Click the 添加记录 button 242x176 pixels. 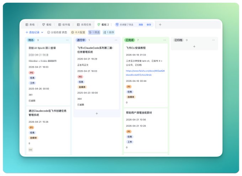click(x=32, y=32)
